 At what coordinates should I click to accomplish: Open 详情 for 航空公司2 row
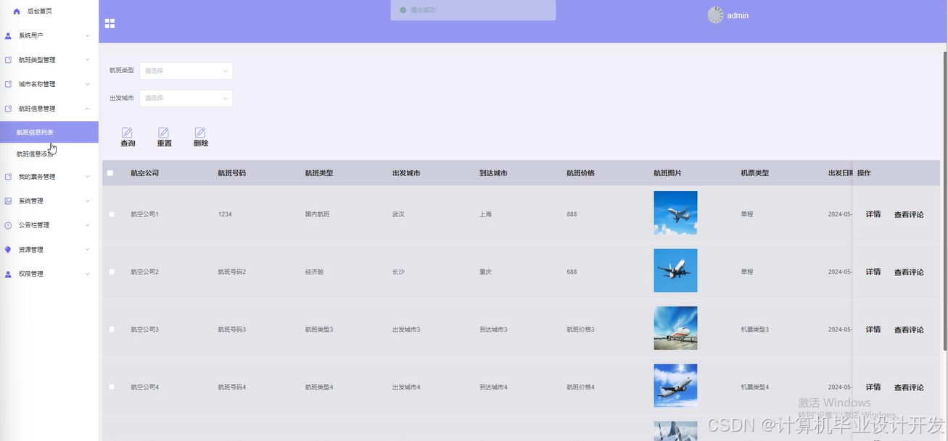(873, 272)
